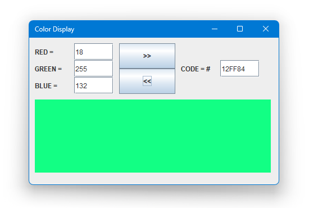Screen dimensions: 309x208
Task: Select the focus-outlined << symbol
Action: coord(147,81)
